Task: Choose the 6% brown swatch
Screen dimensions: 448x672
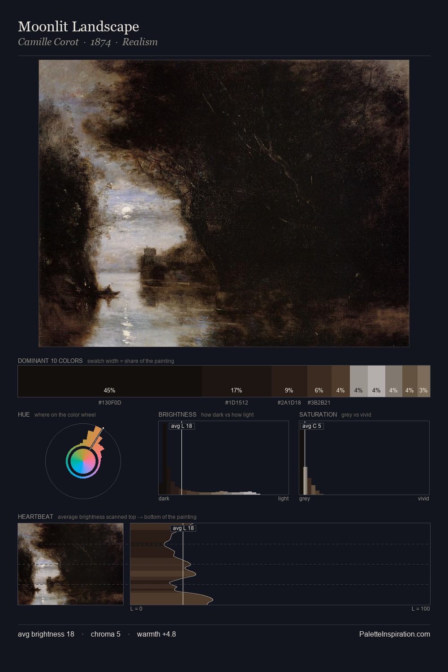Action: 319,381
